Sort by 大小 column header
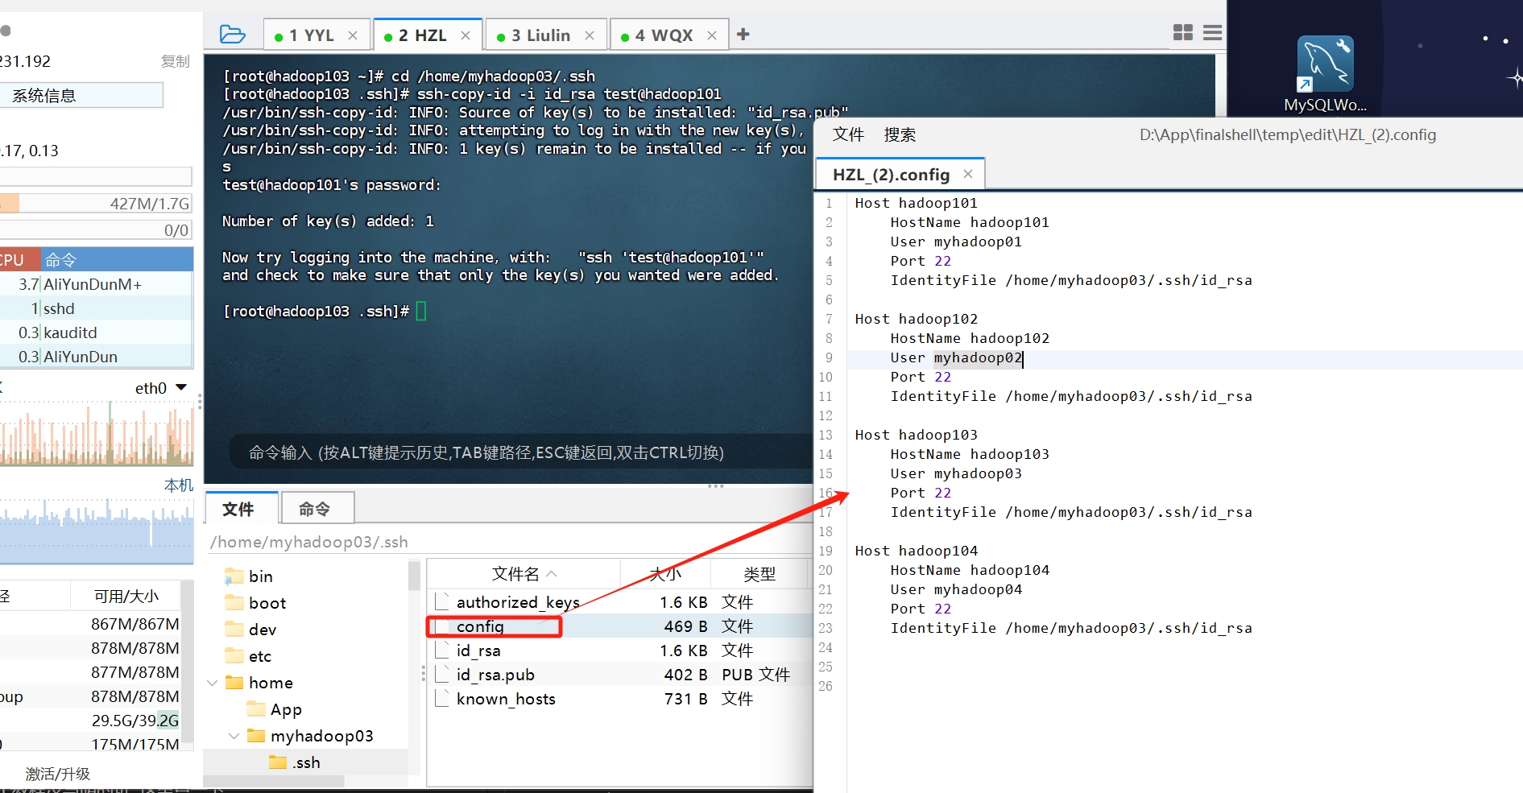This screenshot has height=793, width=1523. pyautogui.click(x=665, y=574)
